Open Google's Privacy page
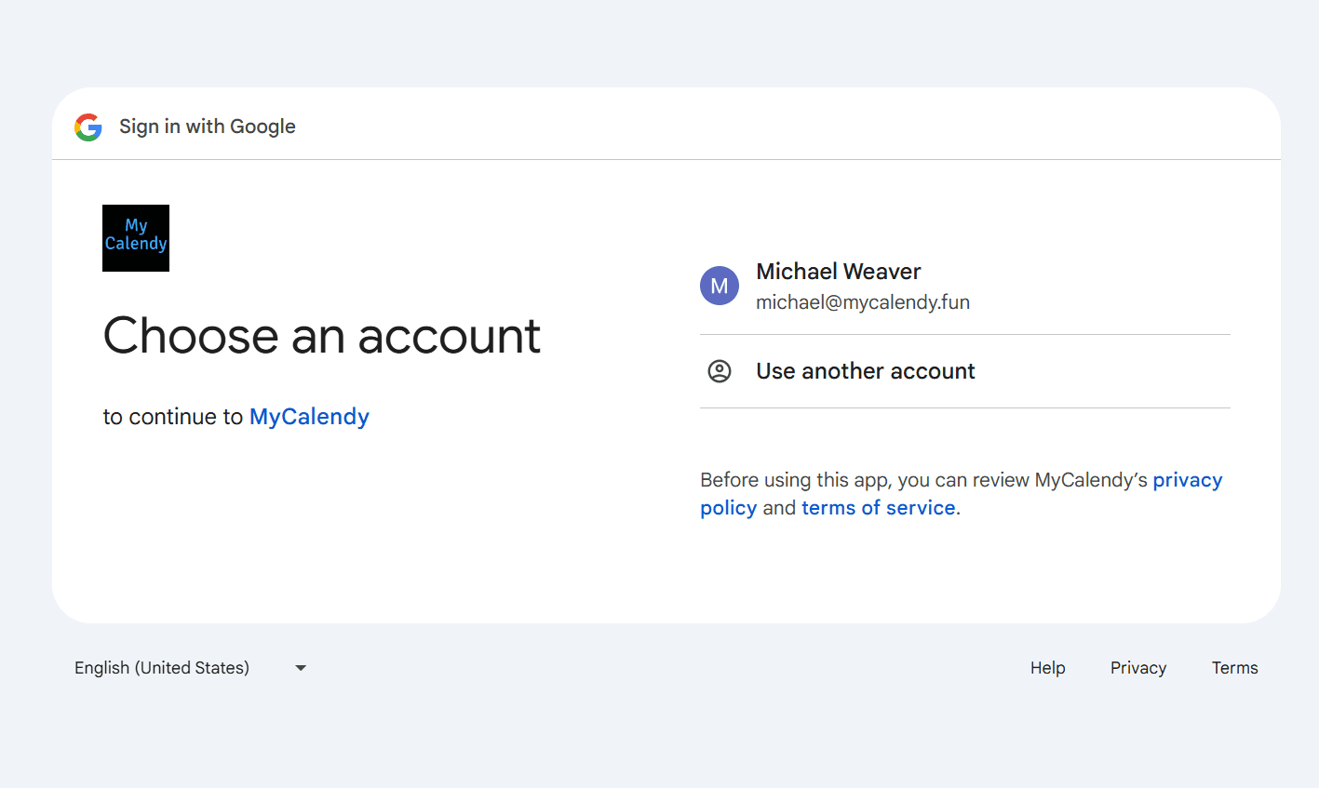The image size is (1319, 788). (1137, 667)
